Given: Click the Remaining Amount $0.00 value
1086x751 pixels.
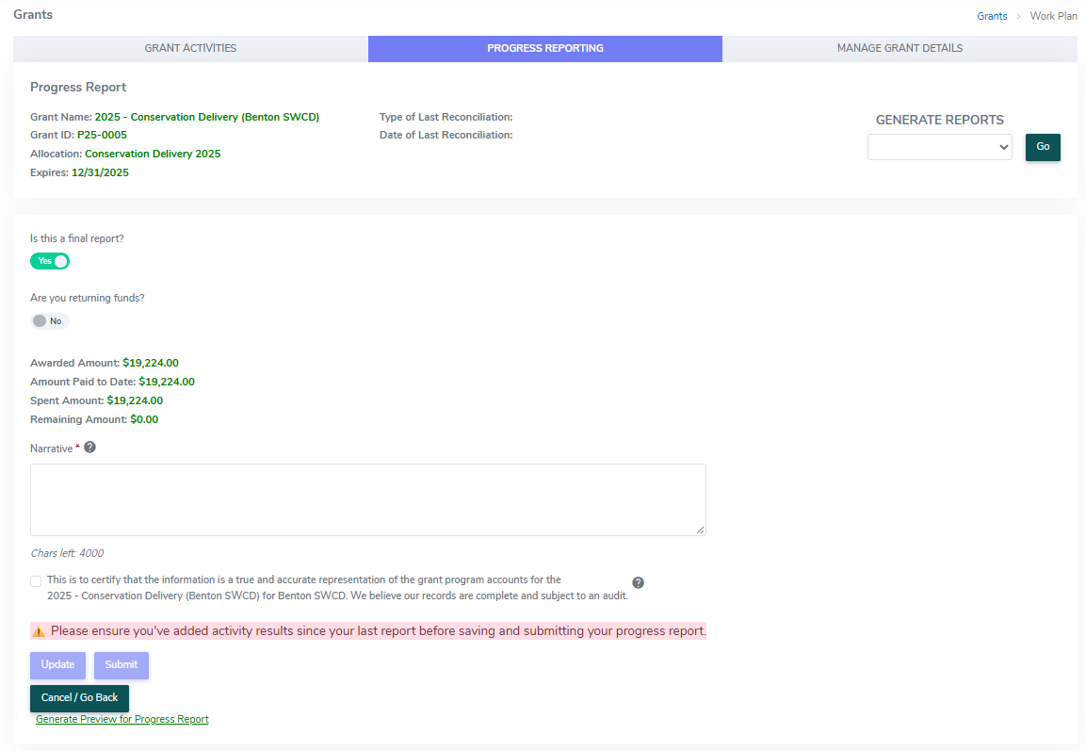Looking at the screenshot, I should coord(144,419).
